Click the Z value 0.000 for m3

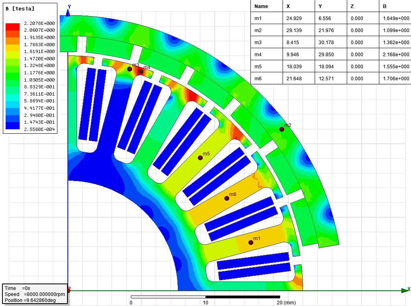pyautogui.click(x=357, y=43)
